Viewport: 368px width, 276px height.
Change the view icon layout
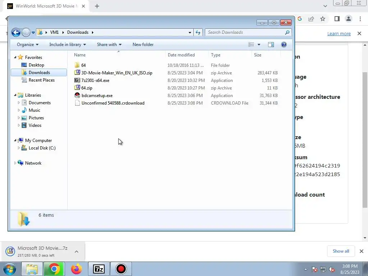(251, 45)
